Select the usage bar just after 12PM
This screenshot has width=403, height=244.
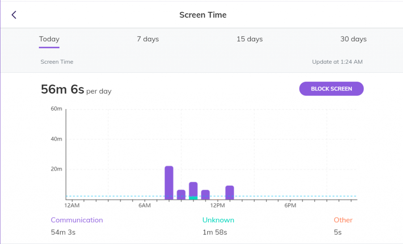(230, 192)
